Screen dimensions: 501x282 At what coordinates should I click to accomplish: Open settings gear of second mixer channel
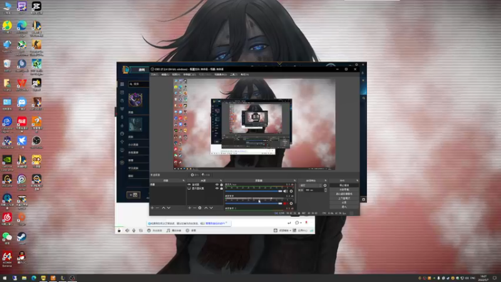pyautogui.click(x=291, y=203)
